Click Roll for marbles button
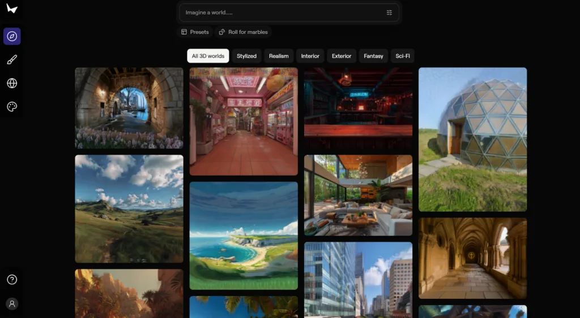Image resolution: width=580 pixels, height=318 pixels. coord(244,32)
